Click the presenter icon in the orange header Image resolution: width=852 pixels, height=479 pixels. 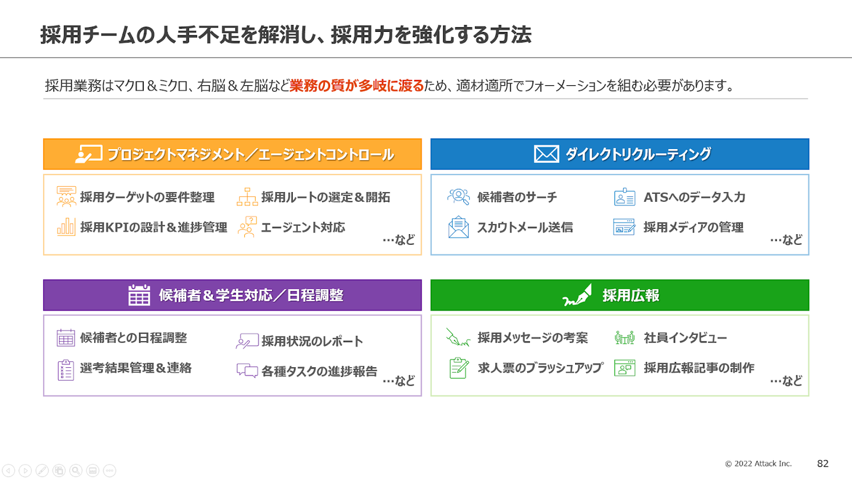[89, 154]
